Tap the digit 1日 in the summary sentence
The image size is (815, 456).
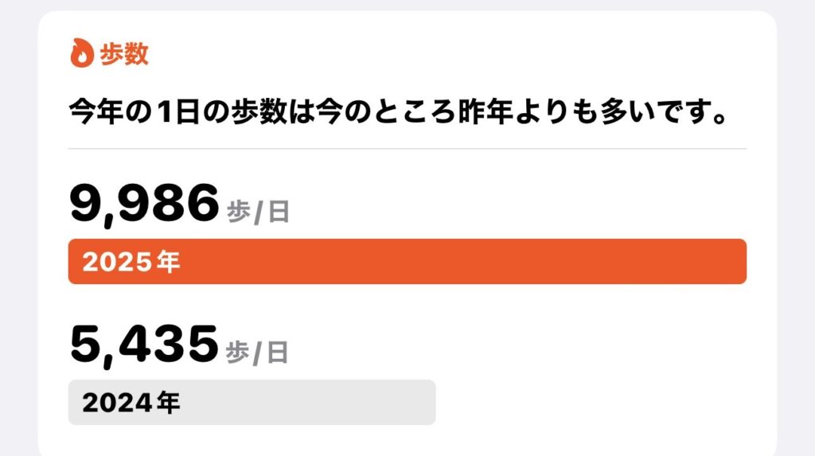click(178, 111)
